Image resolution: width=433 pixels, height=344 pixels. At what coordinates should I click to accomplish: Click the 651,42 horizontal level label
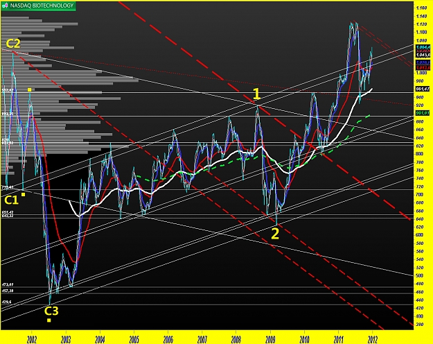pos(8,212)
